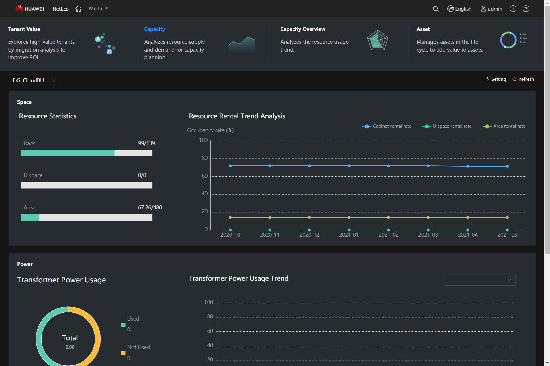Click the Setting button
Viewport: 550px width, 366px height.
[495, 79]
